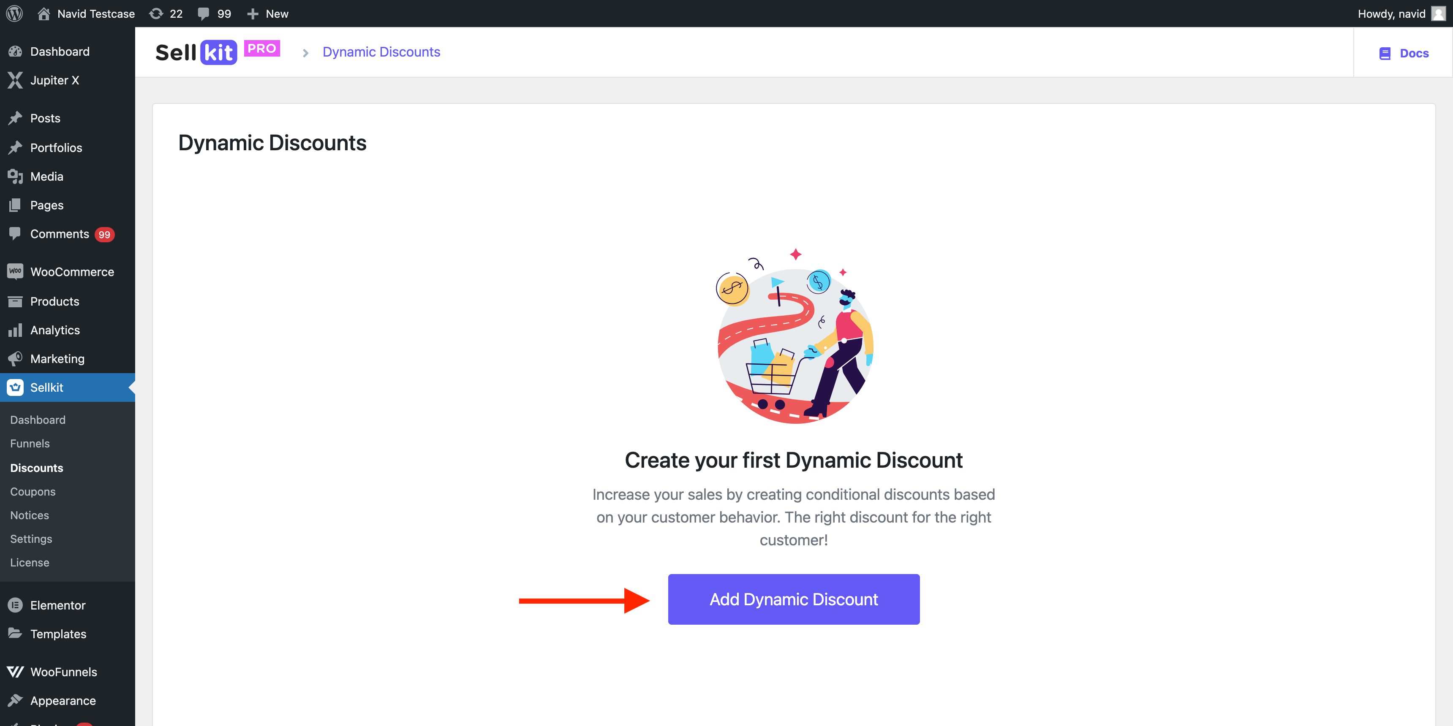Open the Coupons submenu item

pos(33,491)
